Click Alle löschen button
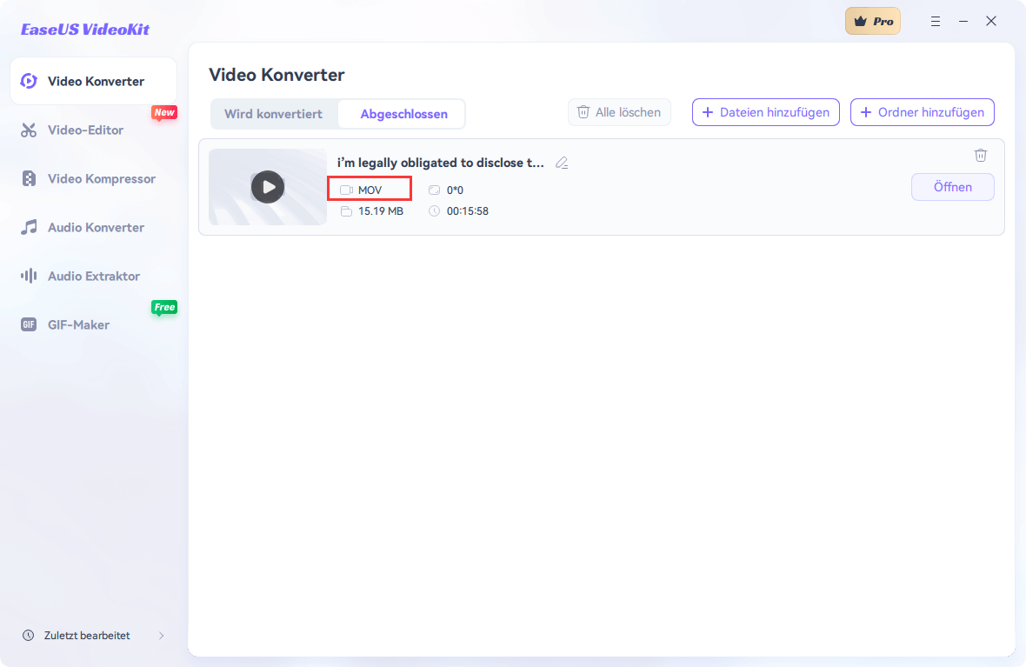This screenshot has height=667, width=1026. pyautogui.click(x=619, y=112)
